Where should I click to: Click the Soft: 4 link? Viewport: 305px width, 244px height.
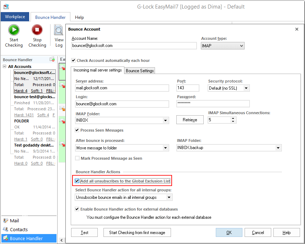[43, 115]
